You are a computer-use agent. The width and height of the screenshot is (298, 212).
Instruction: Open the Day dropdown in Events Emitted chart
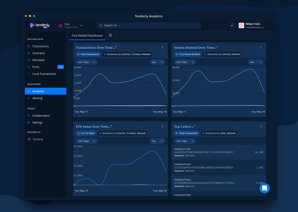[x=255, y=62]
